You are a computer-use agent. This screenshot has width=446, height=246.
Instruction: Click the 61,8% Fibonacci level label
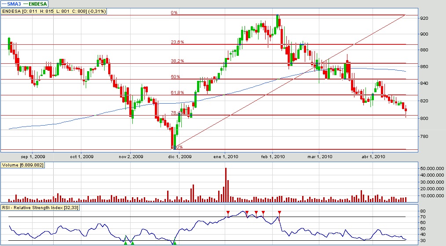click(x=178, y=93)
